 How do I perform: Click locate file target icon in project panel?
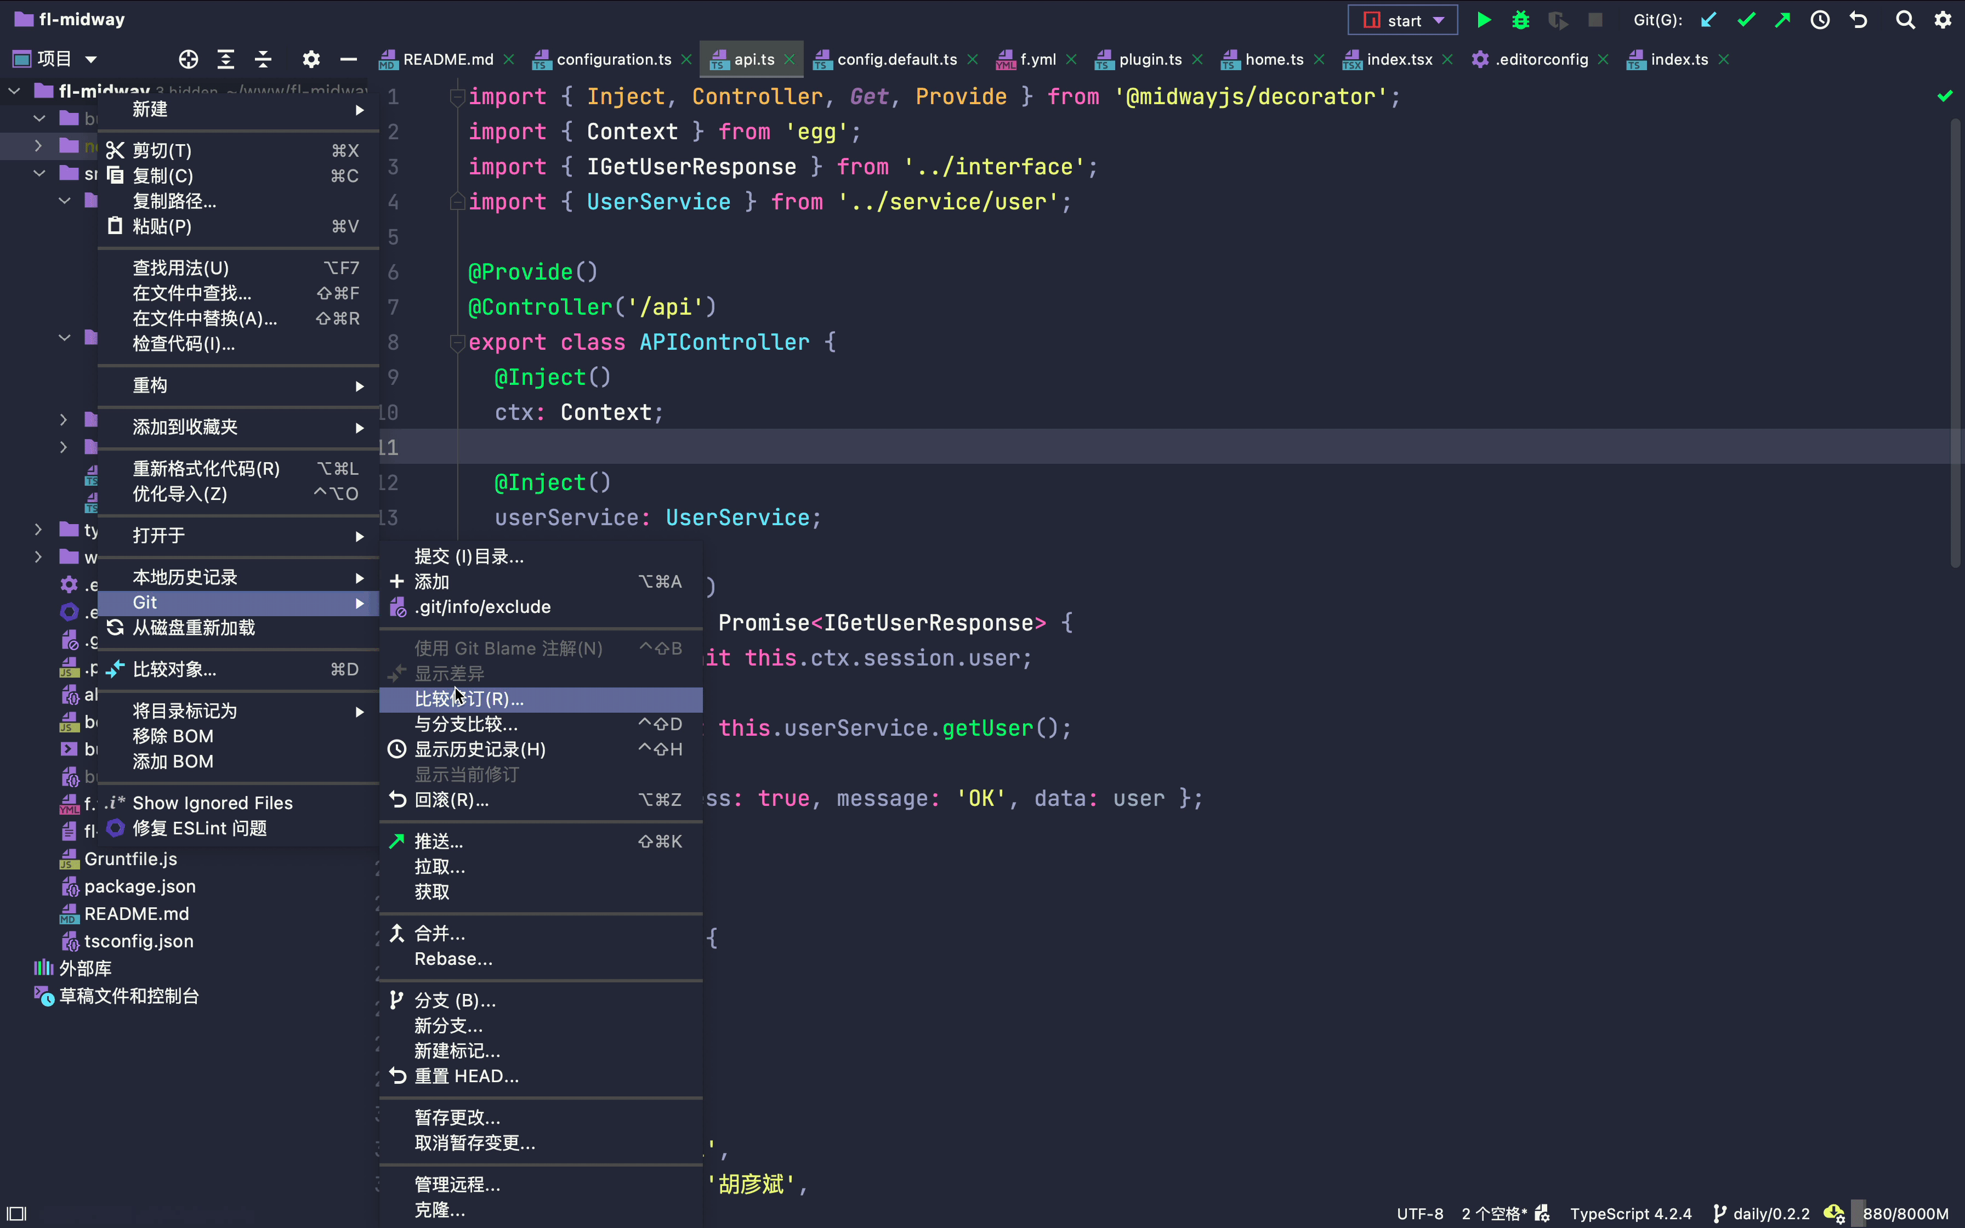(x=189, y=59)
